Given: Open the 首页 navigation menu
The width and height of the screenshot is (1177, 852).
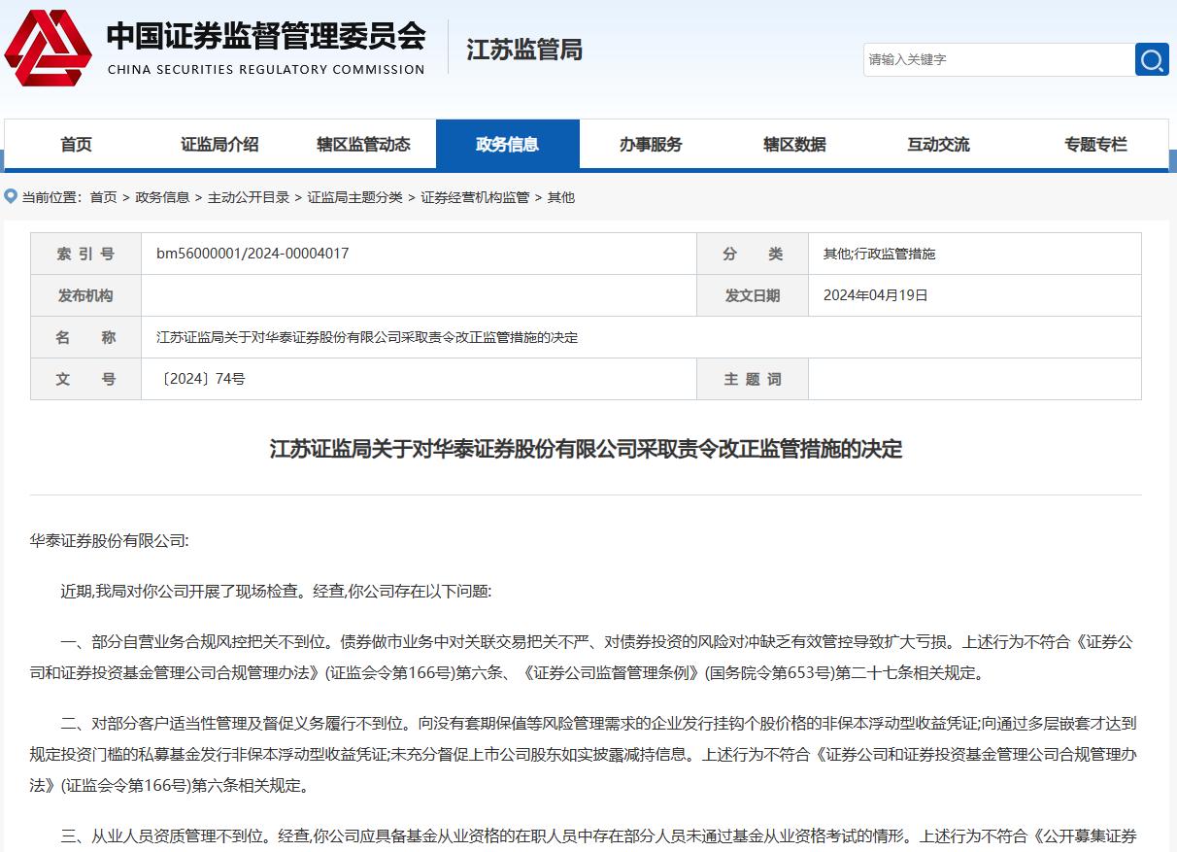Looking at the screenshot, I should click(x=75, y=144).
